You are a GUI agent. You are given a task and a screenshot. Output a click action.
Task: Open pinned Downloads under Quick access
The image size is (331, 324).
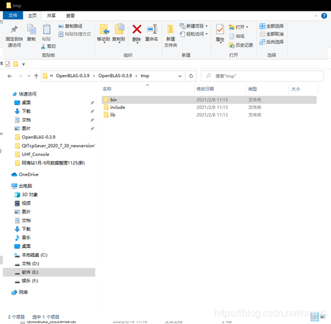[x=26, y=111]
